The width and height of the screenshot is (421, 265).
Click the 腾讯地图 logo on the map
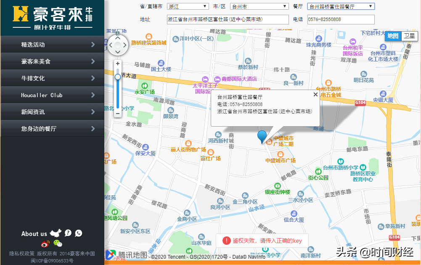coord(126,255)
